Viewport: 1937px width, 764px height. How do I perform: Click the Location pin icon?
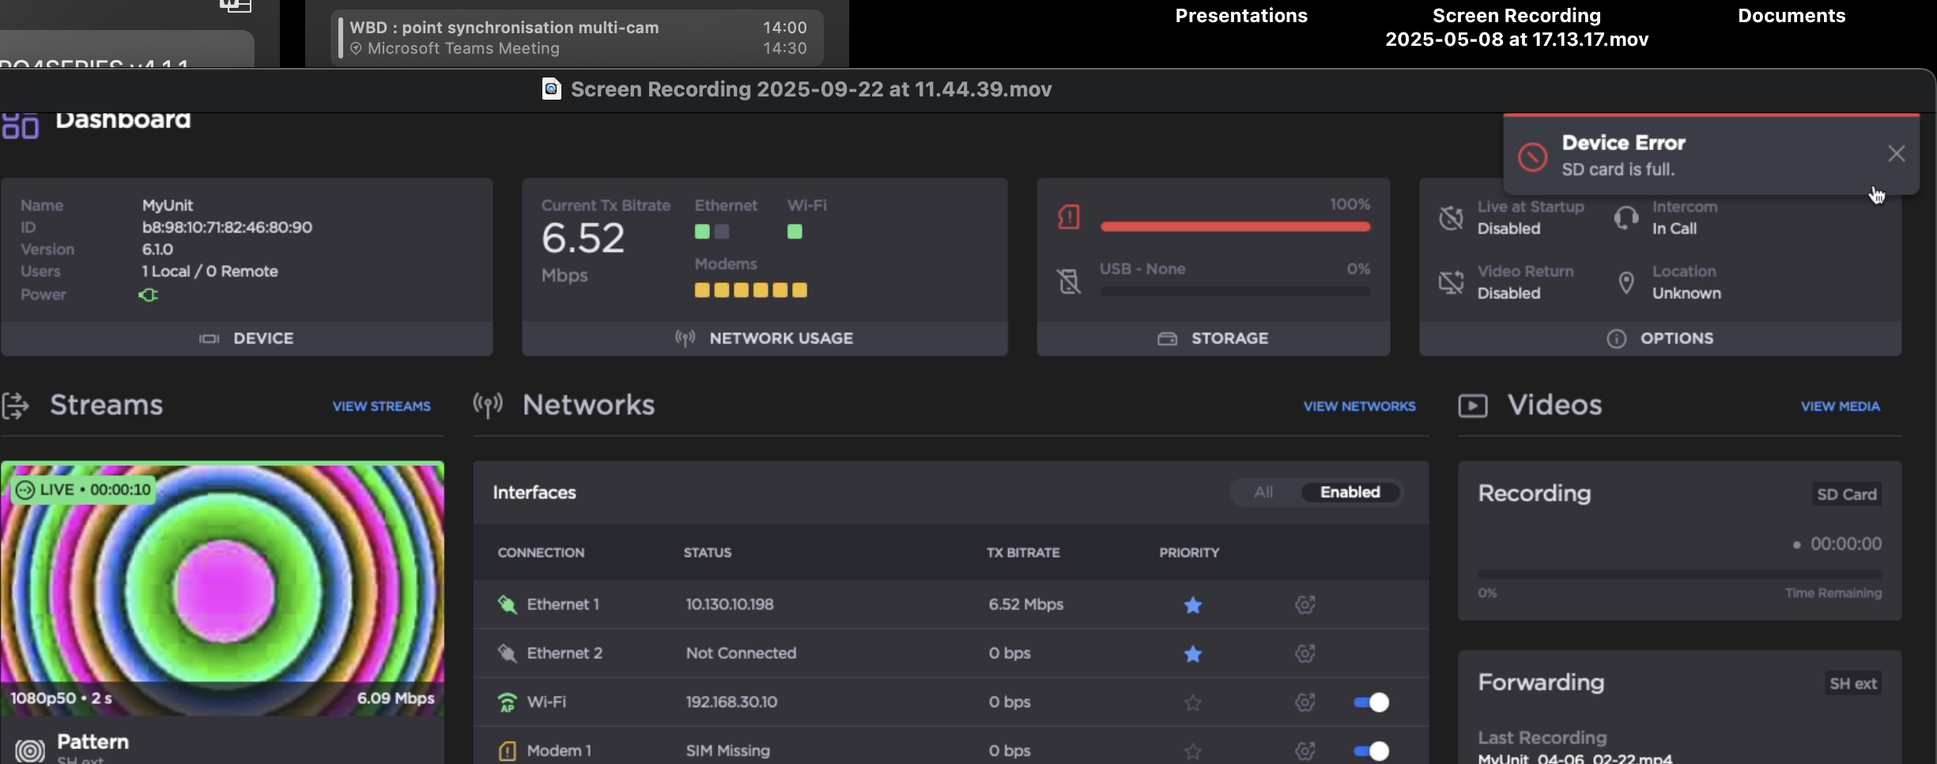pos(1626,282)
